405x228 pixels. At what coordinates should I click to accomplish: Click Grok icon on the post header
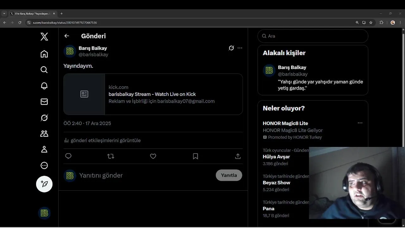pos(231,48)
